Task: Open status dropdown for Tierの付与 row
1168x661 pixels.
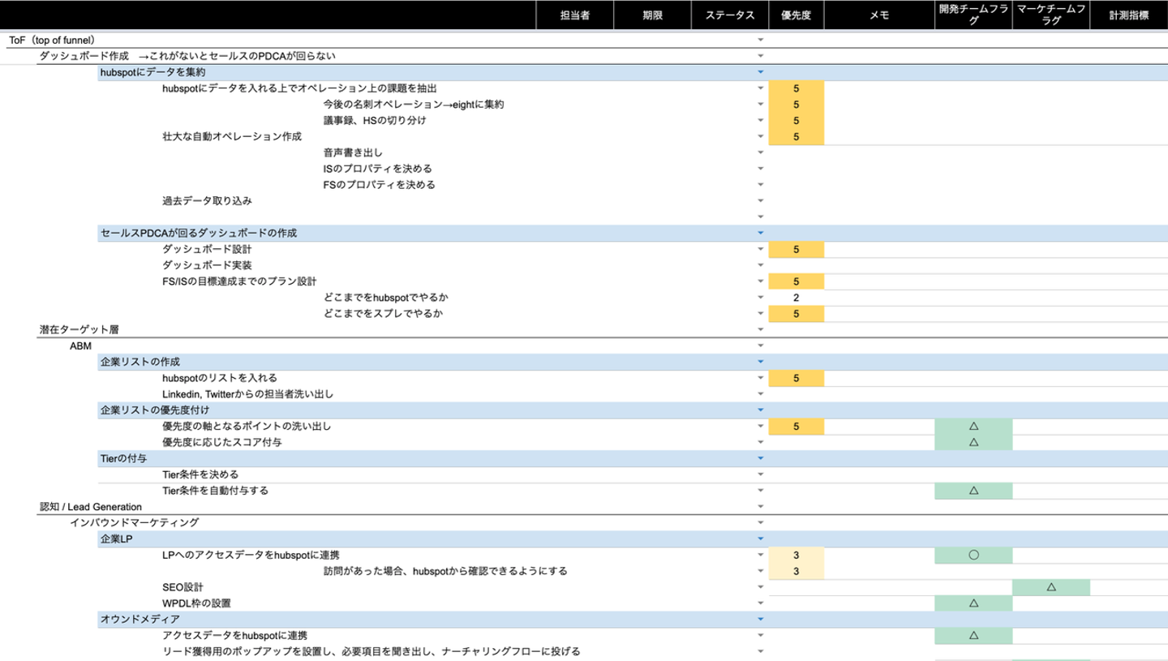Action: click(x=760, y=458)
